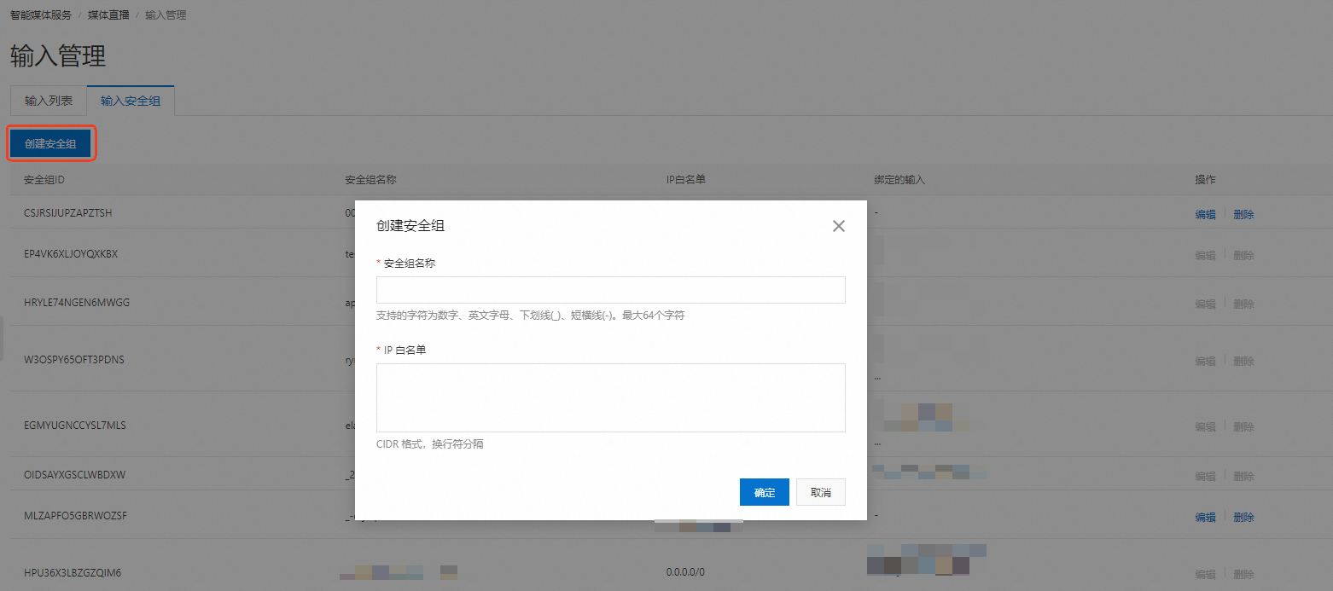Cancel the dialog with 取消
Screen dimensions: 1333x591
[x=821, y=492]
